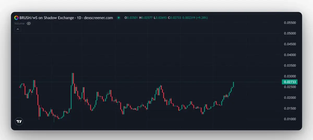Click the 0.01500 price axis label
Image resolution: width=313 pixels, height=140 pixels.
coord(290,109)
